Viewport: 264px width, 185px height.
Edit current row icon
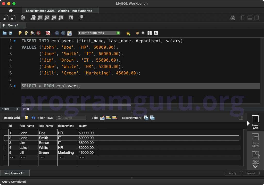[102, 118]
